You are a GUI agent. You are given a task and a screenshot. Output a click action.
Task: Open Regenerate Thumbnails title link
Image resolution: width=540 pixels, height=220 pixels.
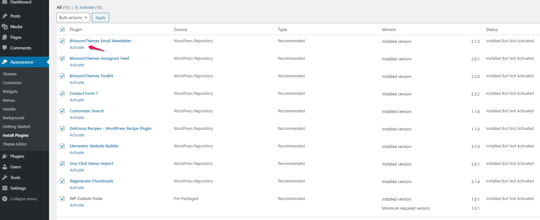91,181
